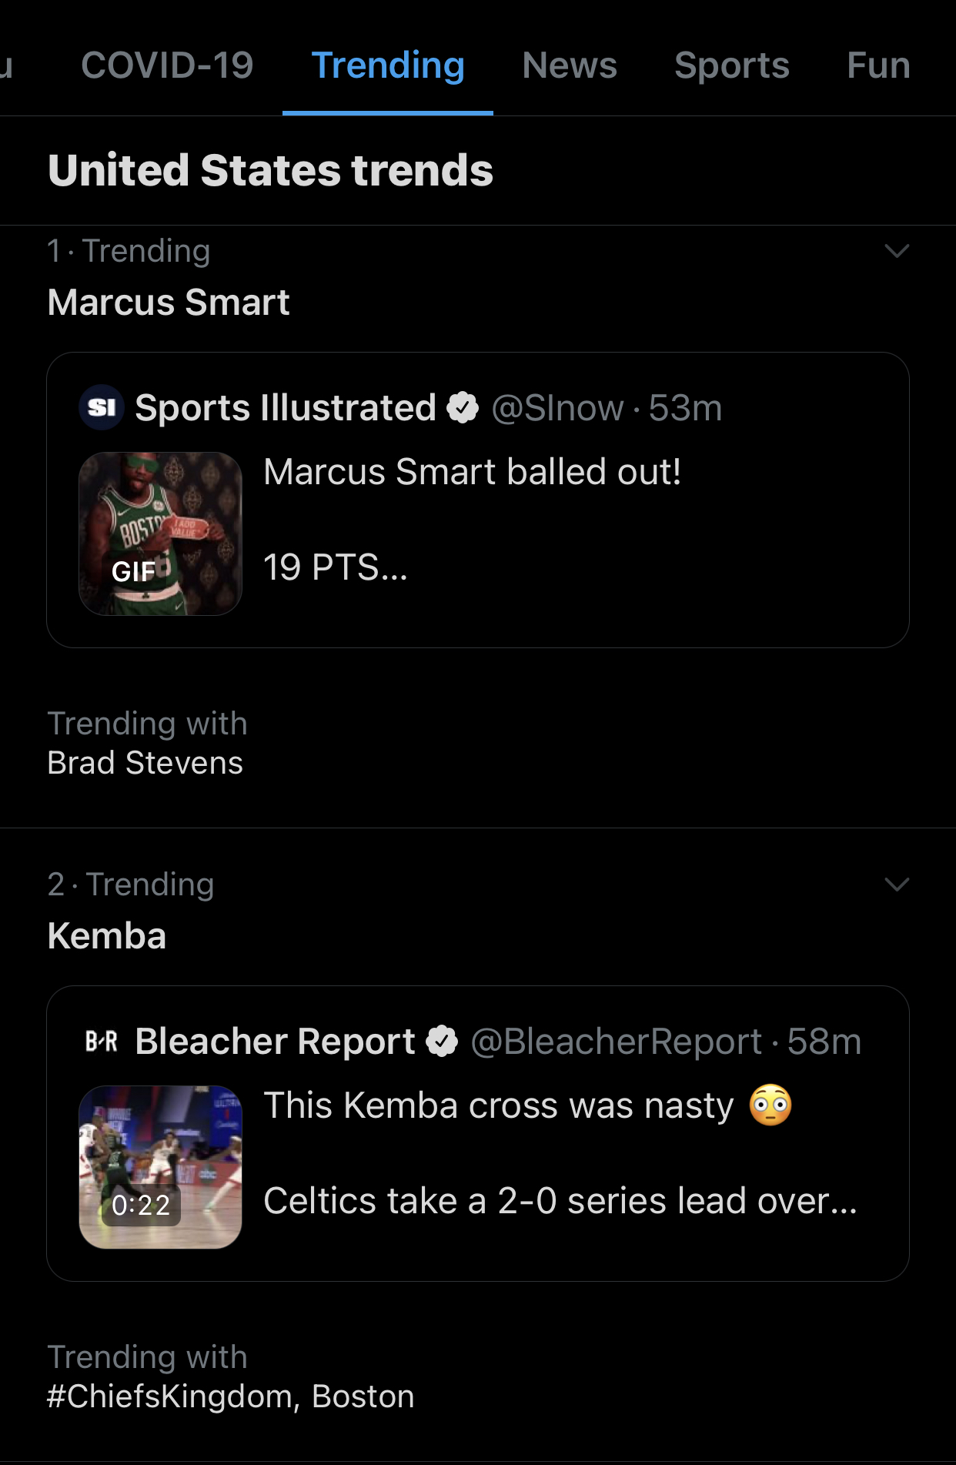
Task: Open the Marcus Smart trend
Action: (x=169, y=302)
